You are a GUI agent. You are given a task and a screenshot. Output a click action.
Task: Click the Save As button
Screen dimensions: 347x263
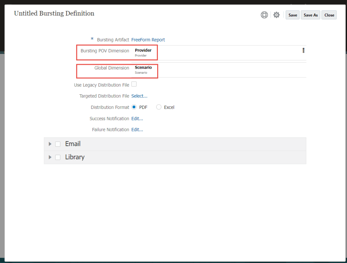pyautogui.click(x=310, y=15)
